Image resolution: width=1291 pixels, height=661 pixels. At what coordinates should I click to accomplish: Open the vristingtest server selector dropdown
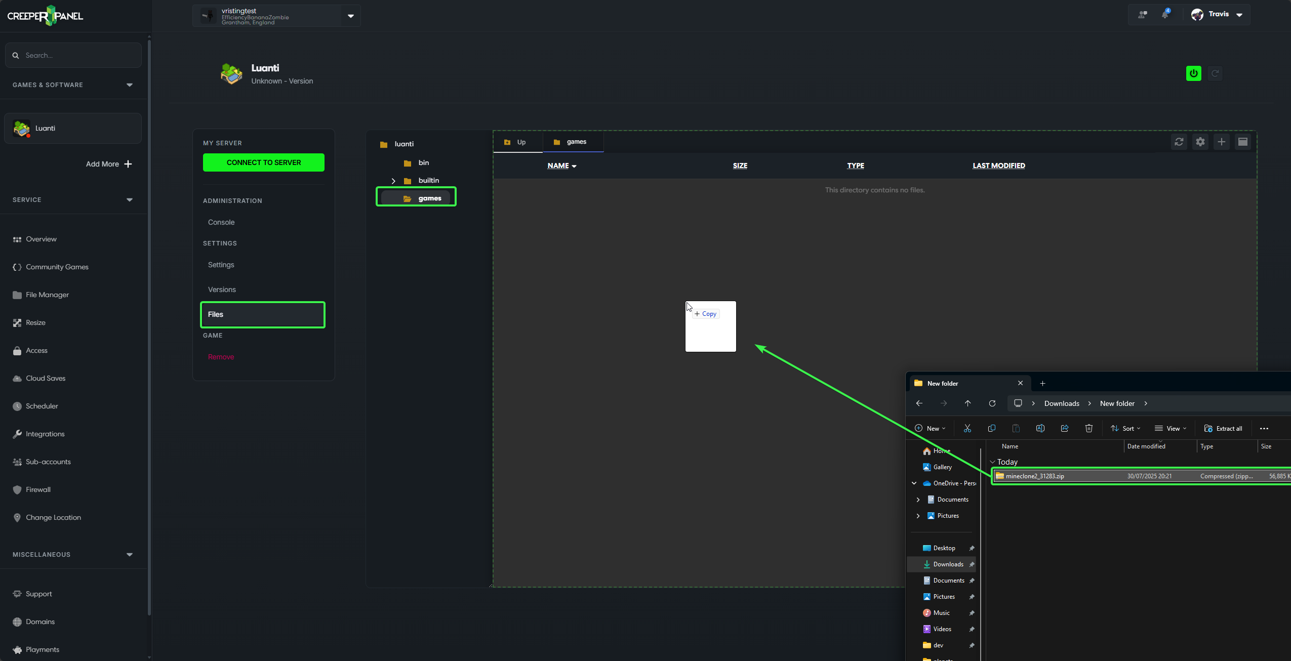click(x=350, y=16)
